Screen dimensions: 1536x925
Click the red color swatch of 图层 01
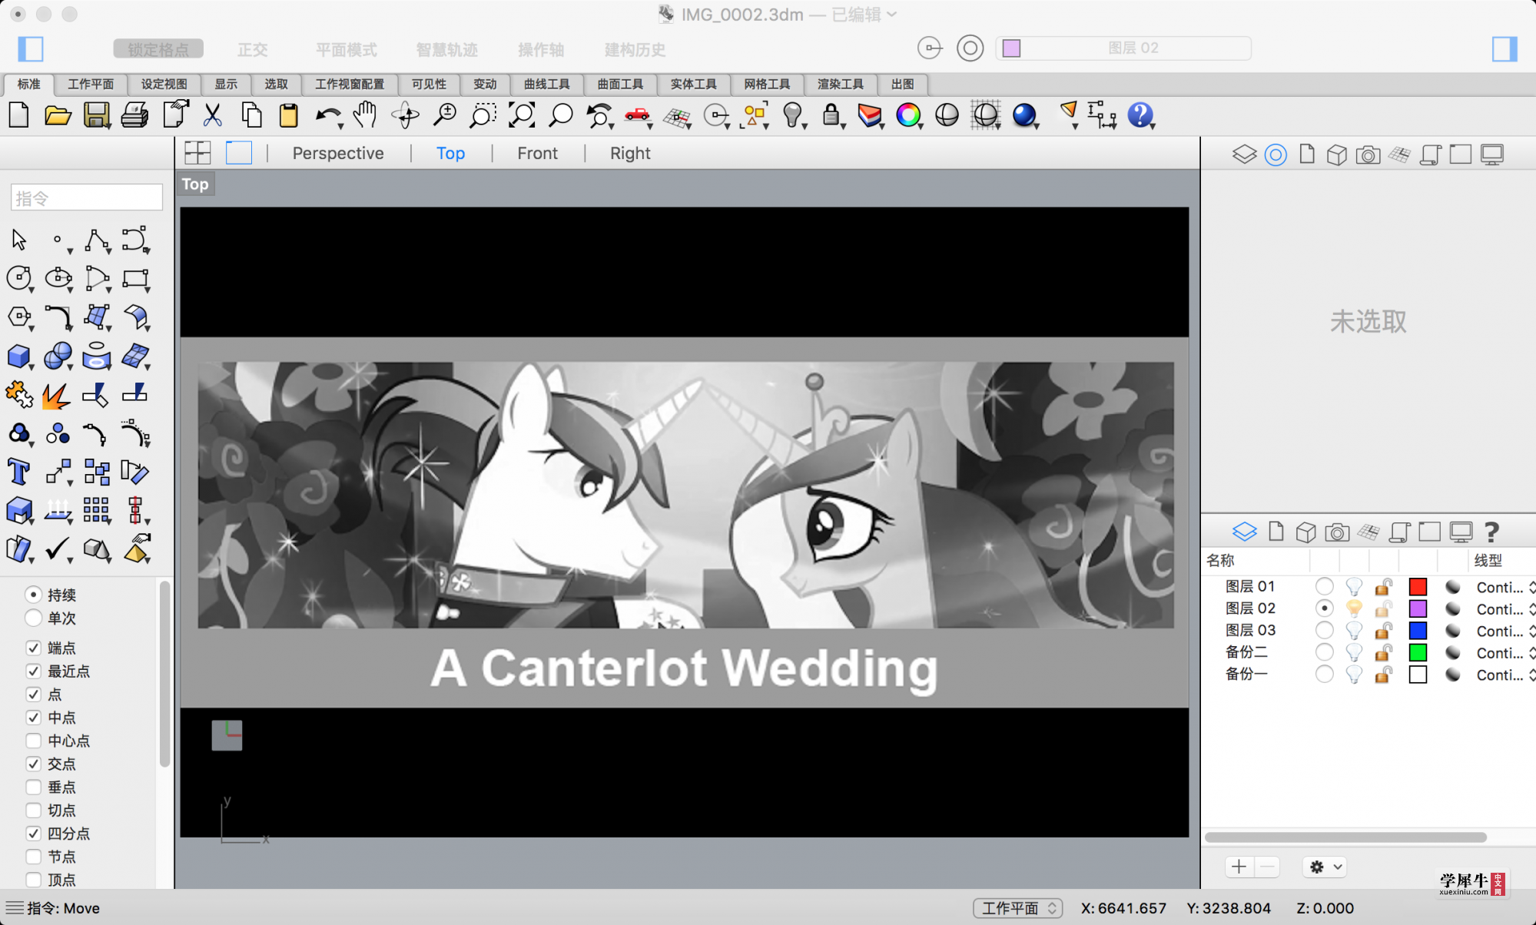click(x=1418, y=587)
